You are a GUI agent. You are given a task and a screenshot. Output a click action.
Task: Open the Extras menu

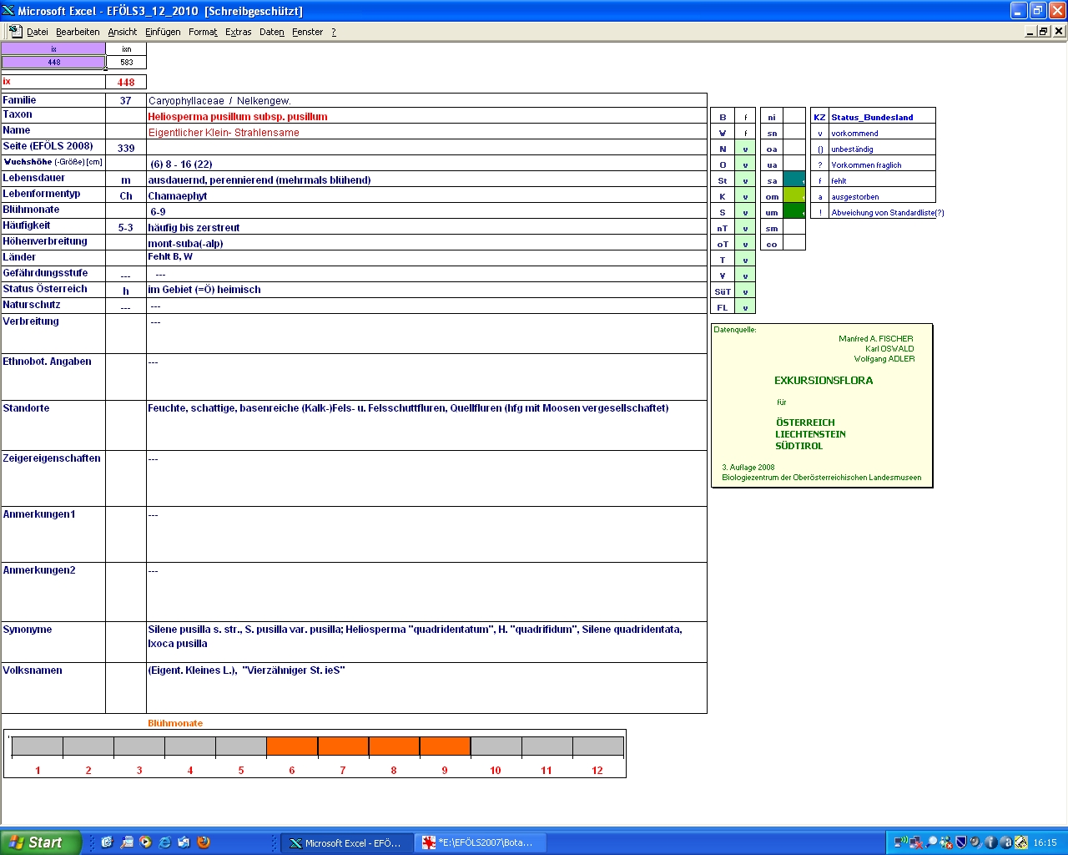click(238, 32)
